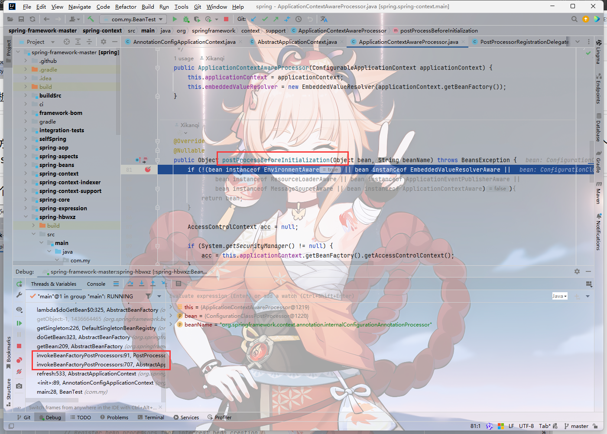Open Evaluate Expression with the calculator icon
The height and width of the screenshot is (434, 607).
point(179,284)
